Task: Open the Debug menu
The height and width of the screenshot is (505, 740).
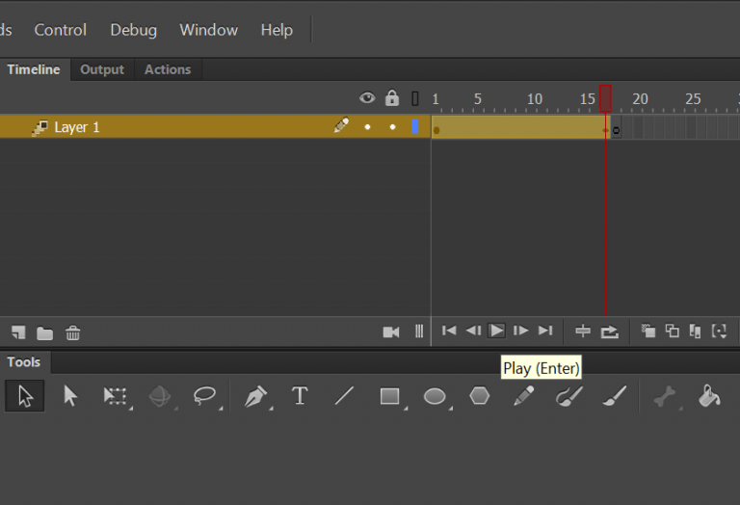Action: click(x=133, y=30)
